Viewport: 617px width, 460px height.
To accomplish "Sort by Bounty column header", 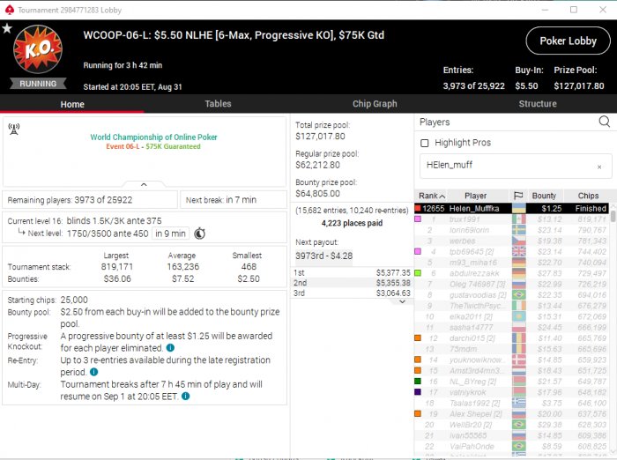I will 544,196.
